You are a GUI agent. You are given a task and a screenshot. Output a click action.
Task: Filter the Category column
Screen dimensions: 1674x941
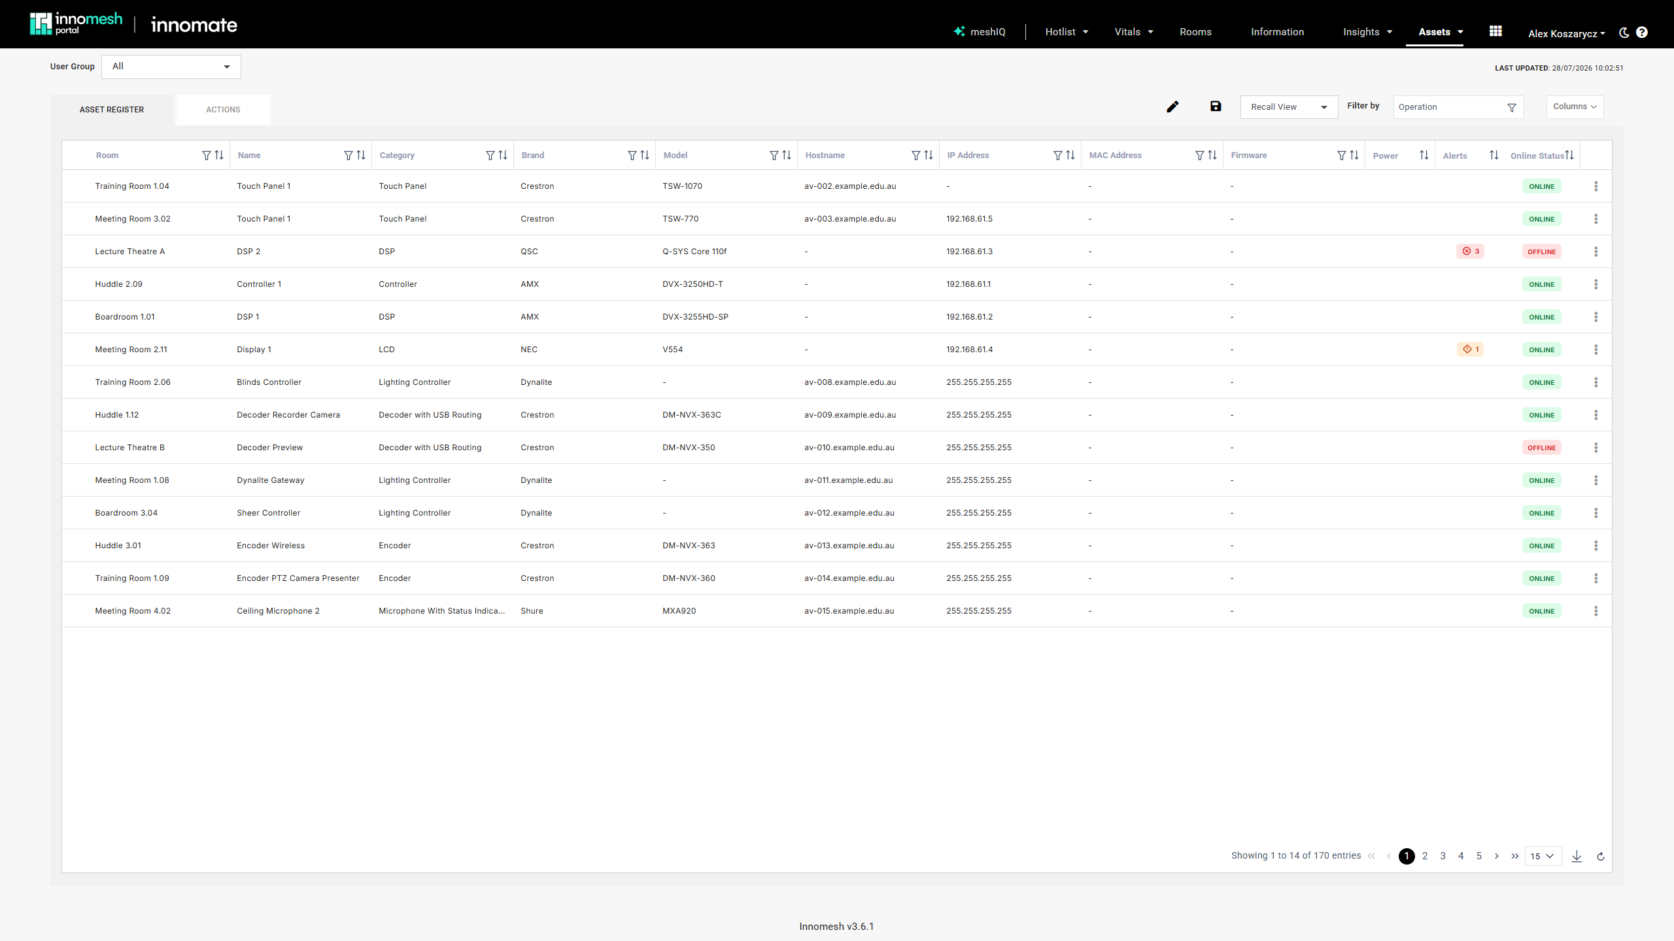490,155
